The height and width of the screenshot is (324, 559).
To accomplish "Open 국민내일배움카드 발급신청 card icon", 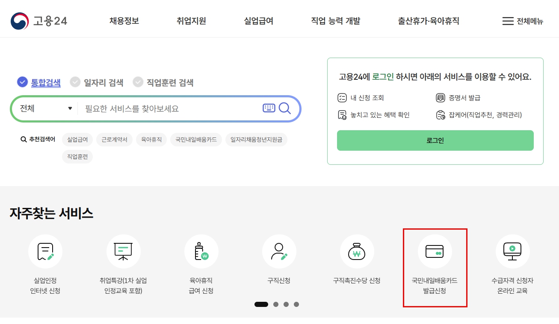I will [x=435, y=251].
